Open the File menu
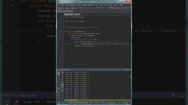Screen dimensions: 188x105 59,5
